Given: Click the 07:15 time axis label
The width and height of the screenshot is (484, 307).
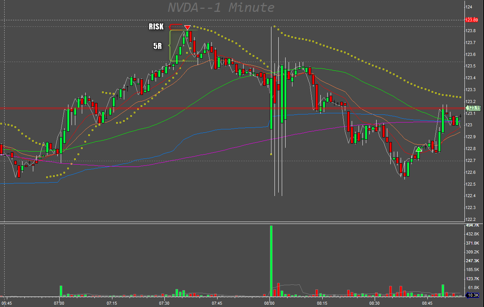Looking at the screenshot, I should click(x=112, y=303).
